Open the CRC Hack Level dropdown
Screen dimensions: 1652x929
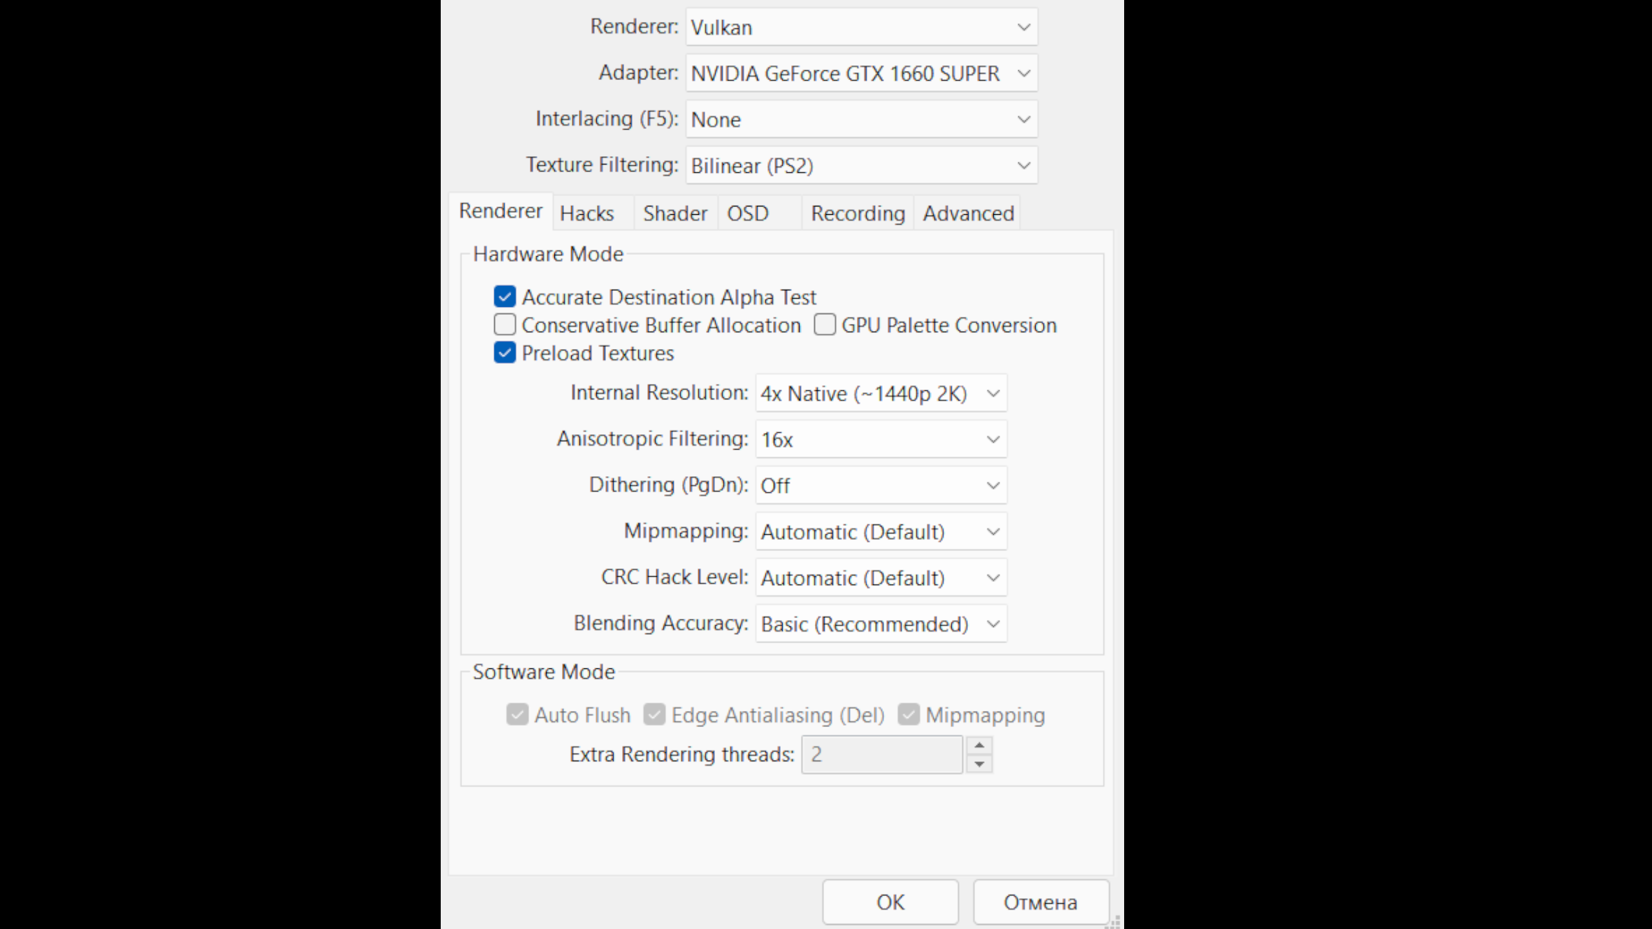coord(881,578)
